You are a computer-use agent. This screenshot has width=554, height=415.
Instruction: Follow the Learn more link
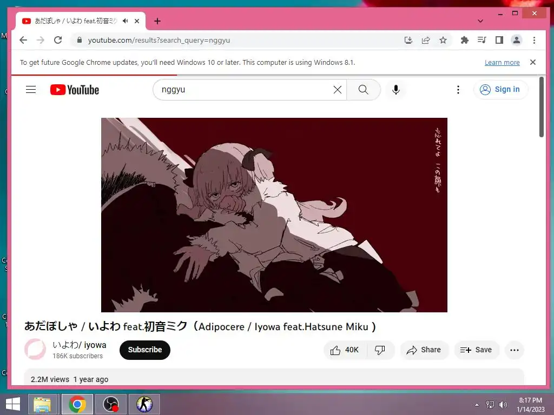(x=502, y=63)
